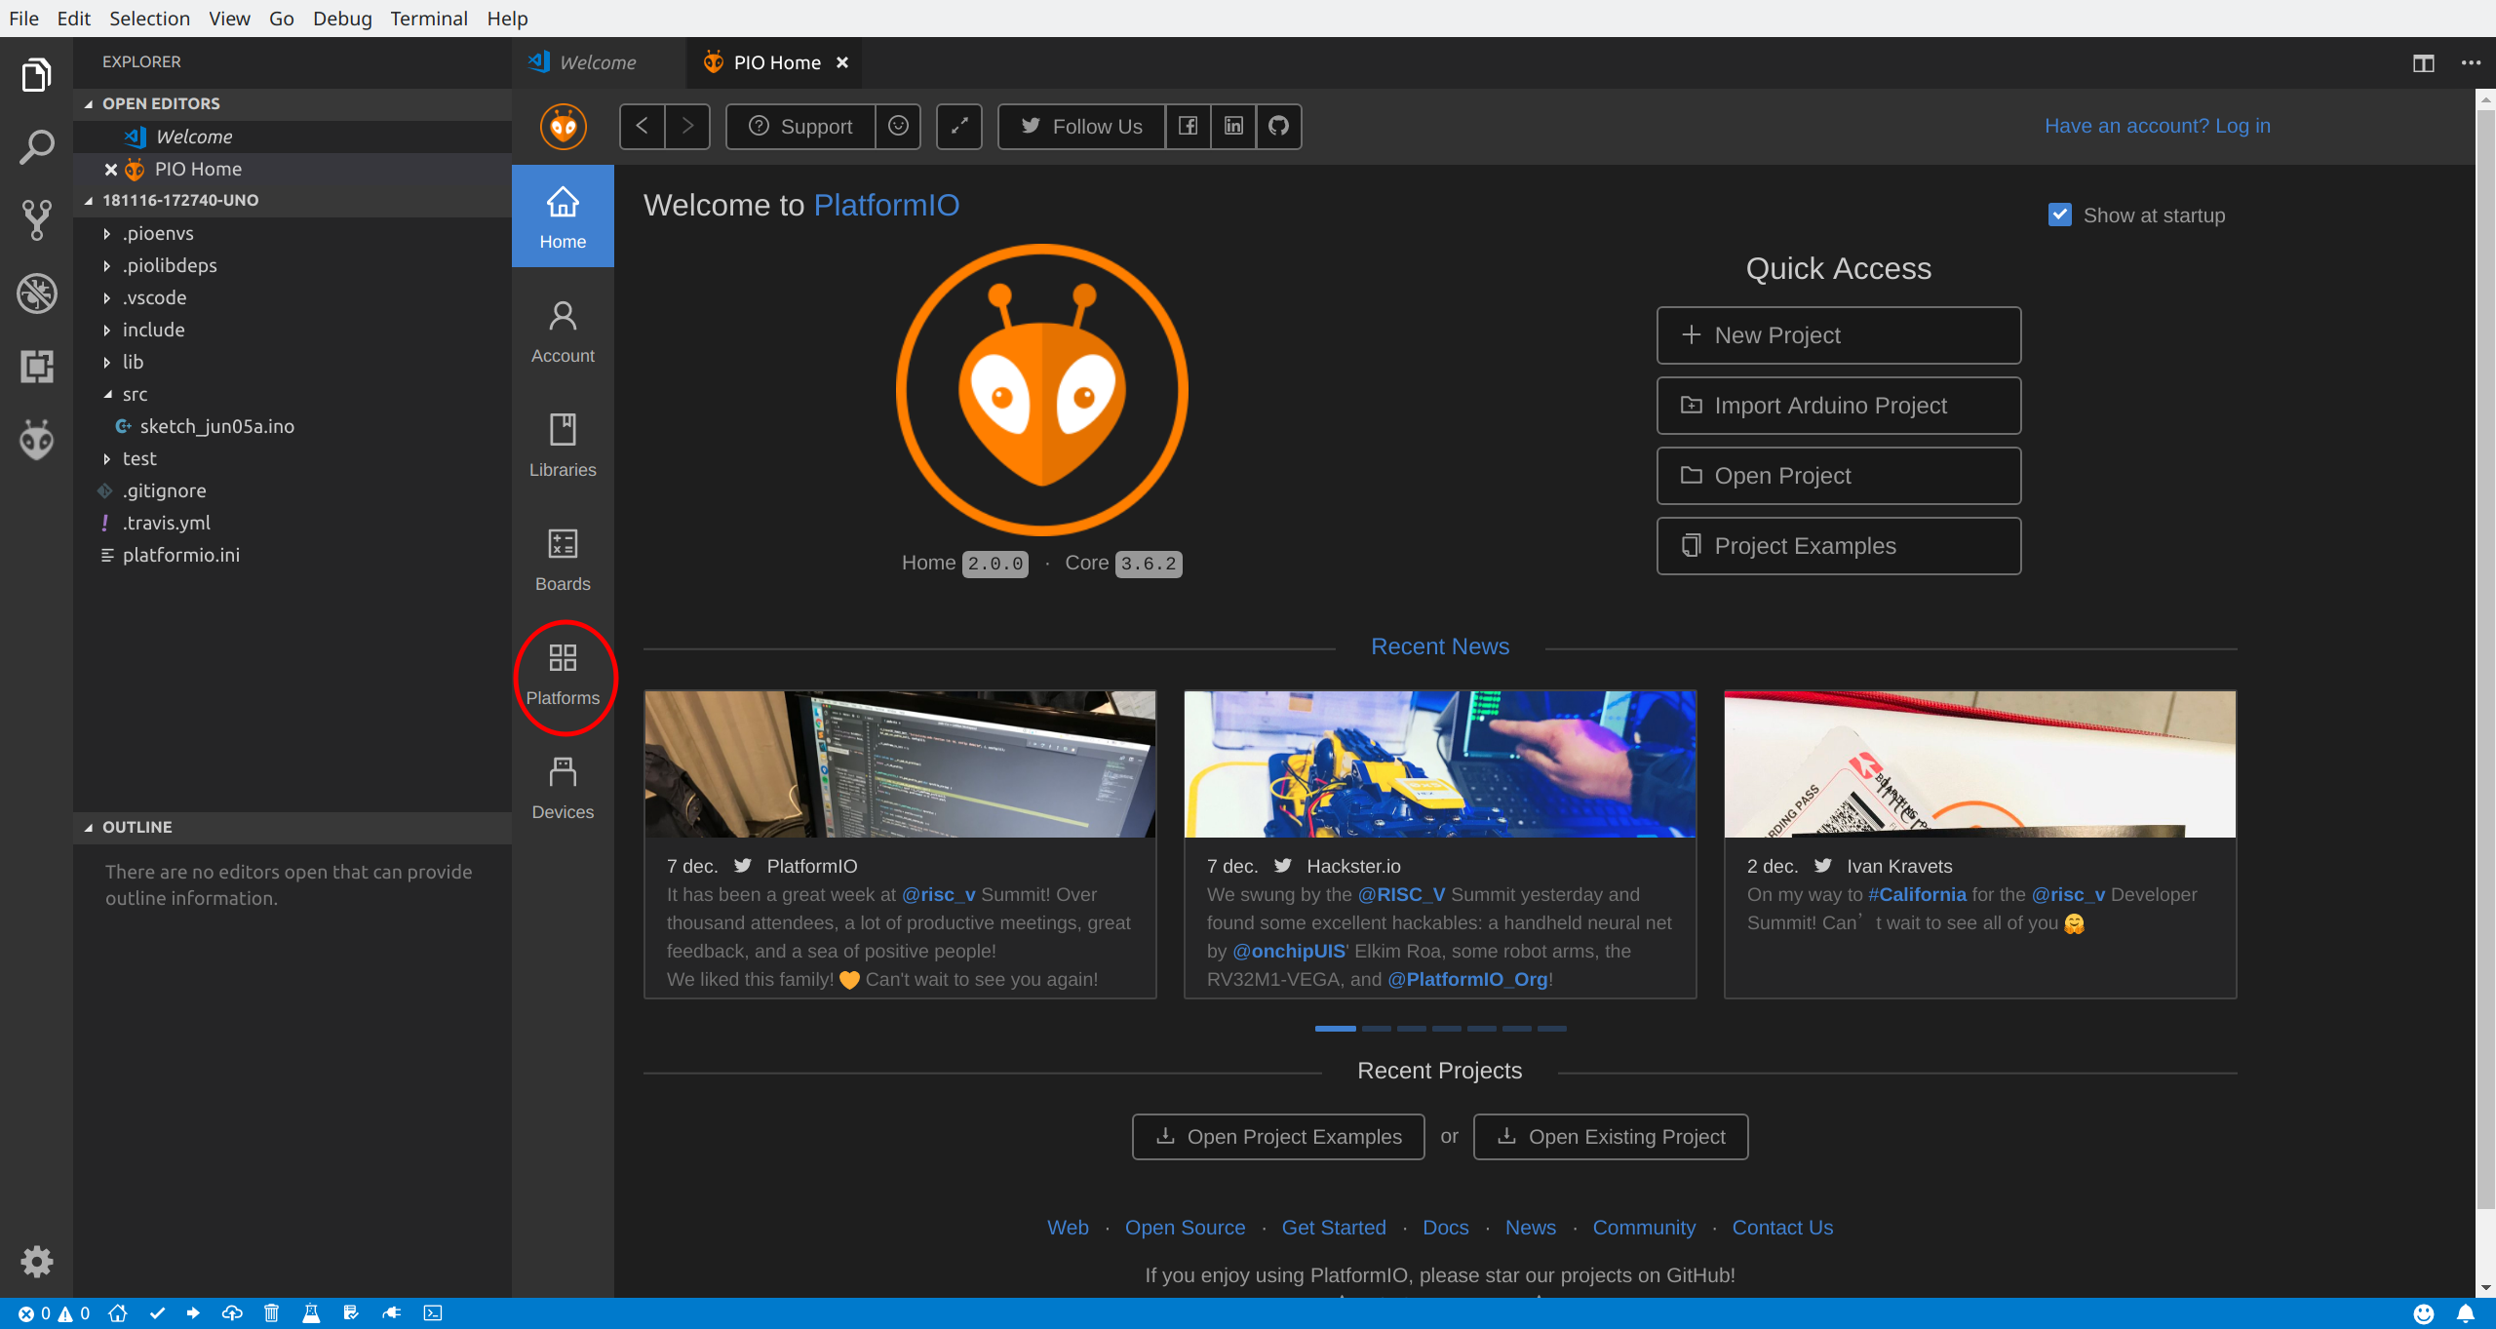The height and width of the screenshot is (1329, 2496).
Task: Click the Open Existing Project button
Action: pos(1611,1137)
